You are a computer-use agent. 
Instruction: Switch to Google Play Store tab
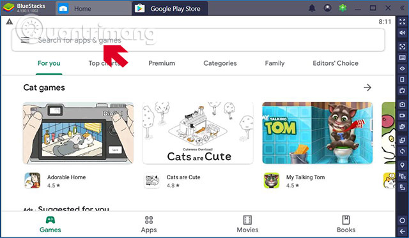tap(170, 8)
